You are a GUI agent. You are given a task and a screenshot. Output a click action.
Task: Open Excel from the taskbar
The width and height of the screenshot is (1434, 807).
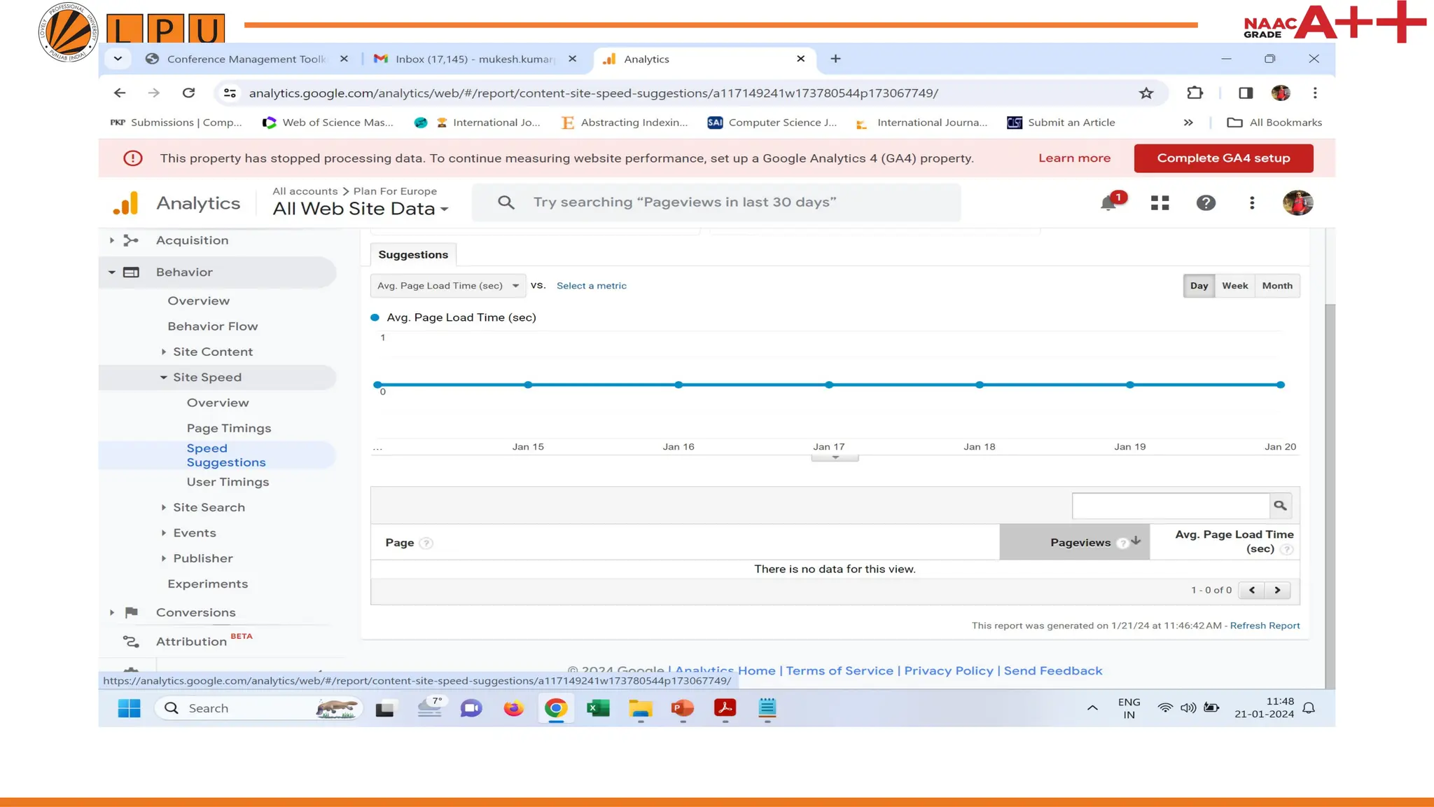598,708
